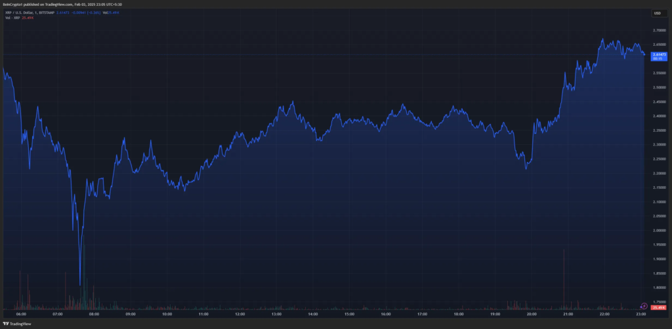Click the XRP / U.S. Dollar symbol title
The image size is (672, 329).
(x=29, y=13)
